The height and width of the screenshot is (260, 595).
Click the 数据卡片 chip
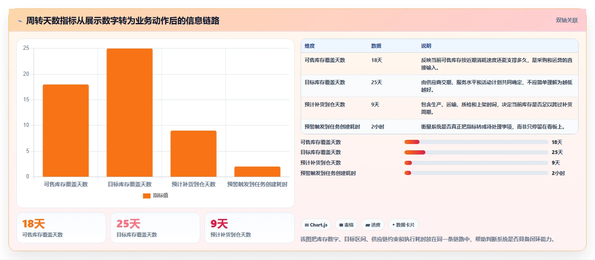[x=403, y=225]
